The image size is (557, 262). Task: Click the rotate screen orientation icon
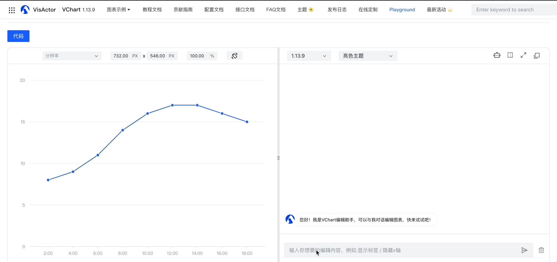coord(234,56)
